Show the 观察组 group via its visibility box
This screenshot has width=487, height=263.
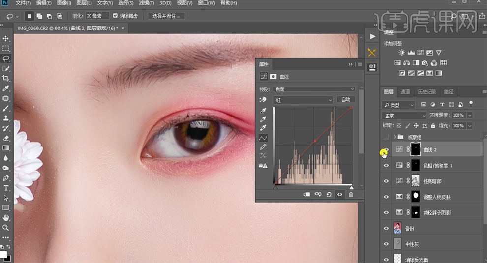(x=386, y=137)
